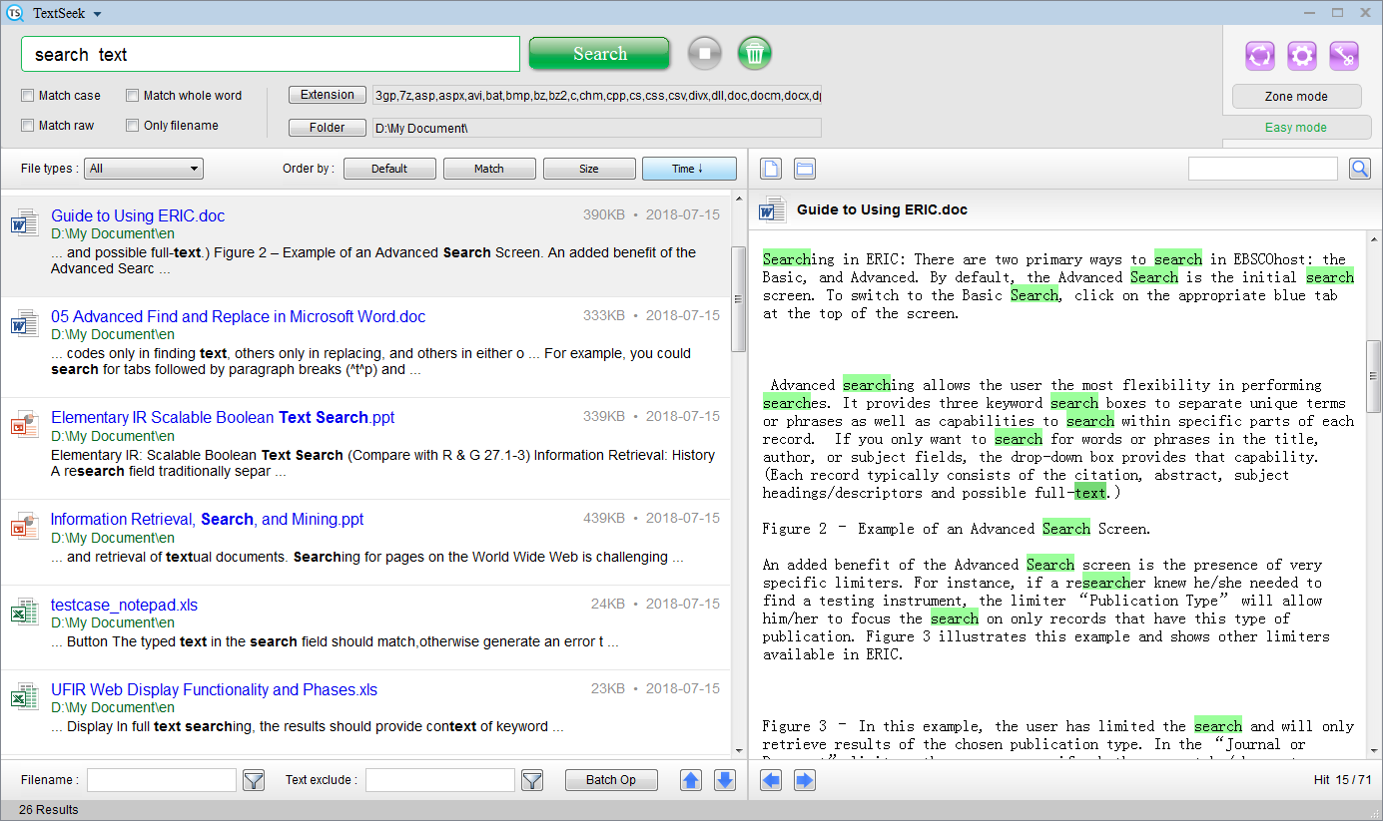Click the round stop search button
The height and width of the screenshot is (821, 1383).
(x=704, y=53)
